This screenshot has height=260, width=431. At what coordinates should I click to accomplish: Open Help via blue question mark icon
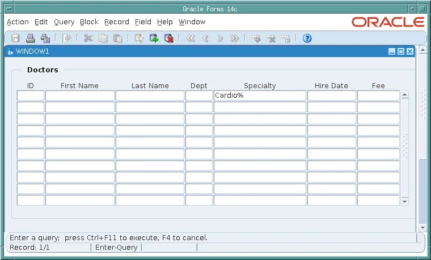tap(307, 38)
